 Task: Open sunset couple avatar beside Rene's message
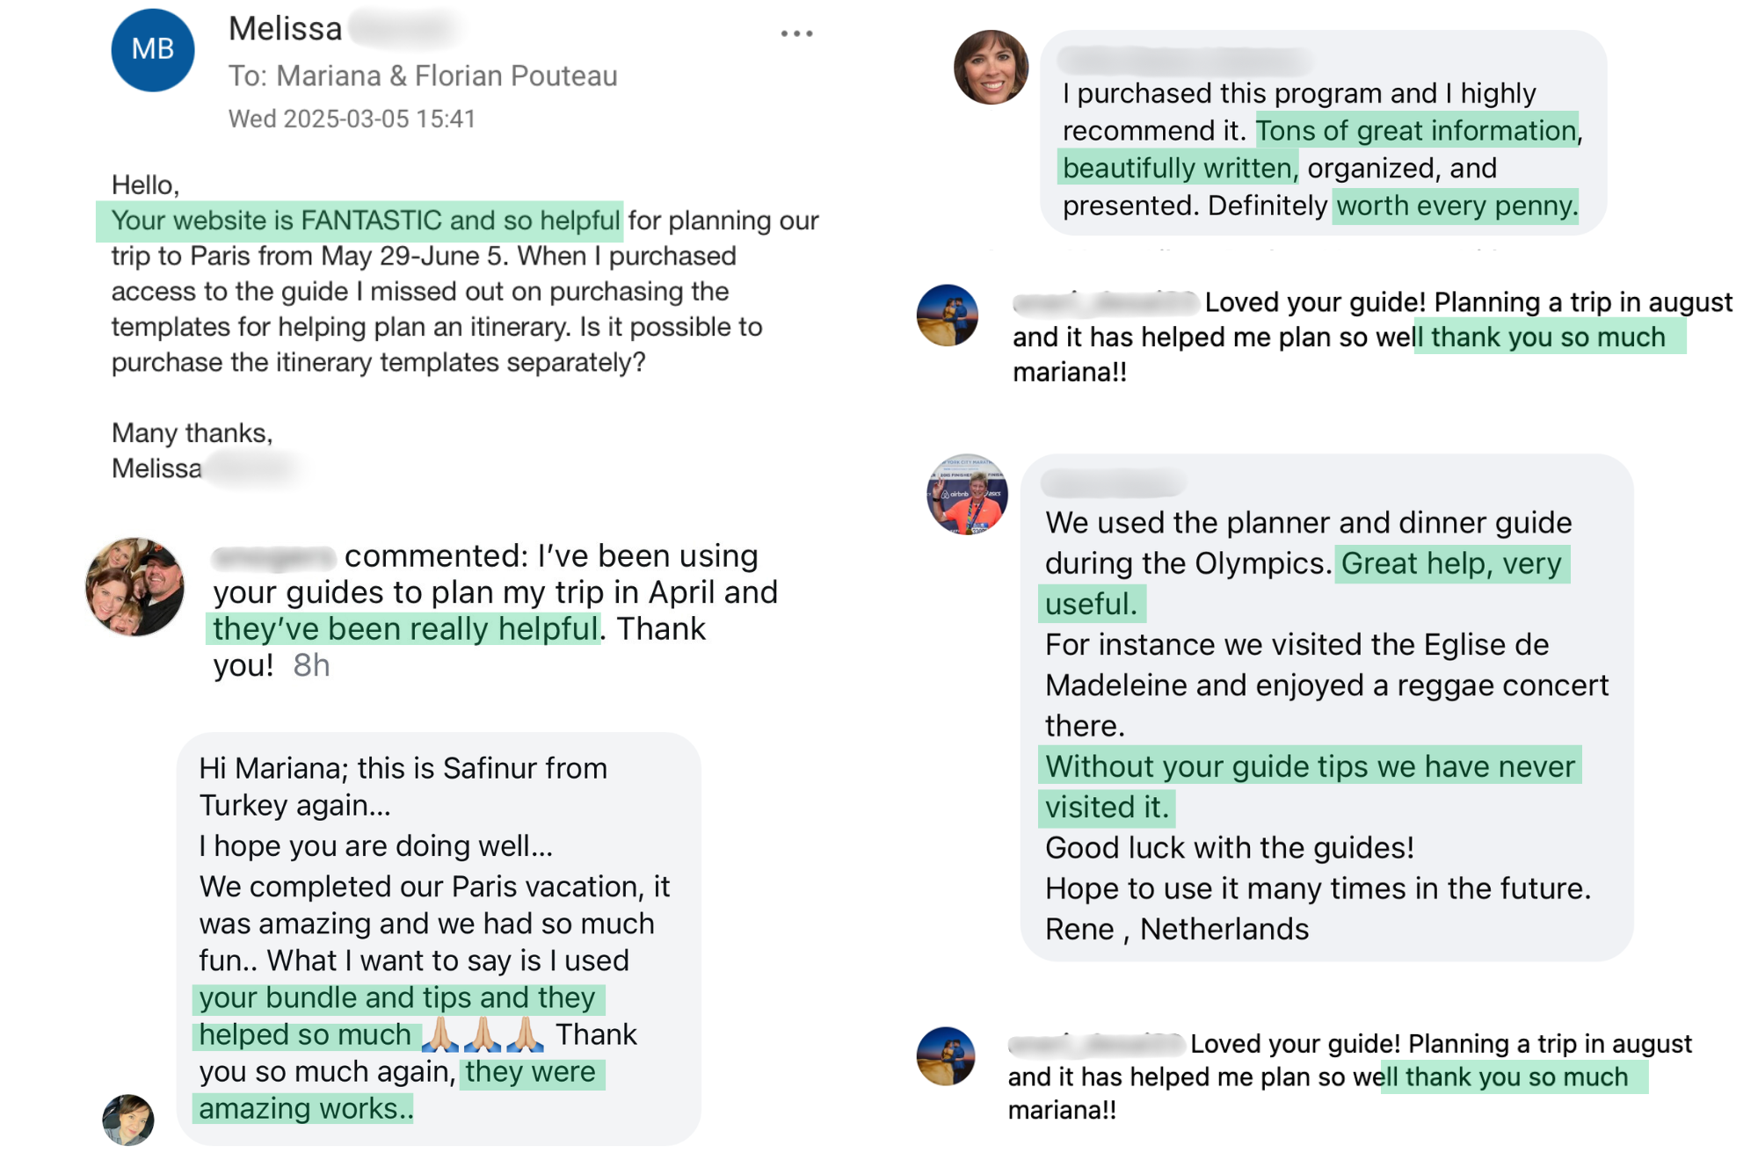[x=947, y=315]
